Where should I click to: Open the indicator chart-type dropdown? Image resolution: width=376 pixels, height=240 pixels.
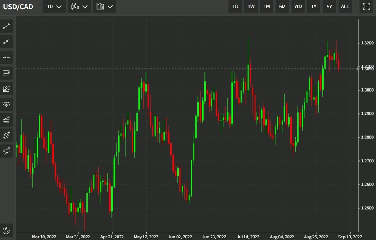click(x=105, y=7)
